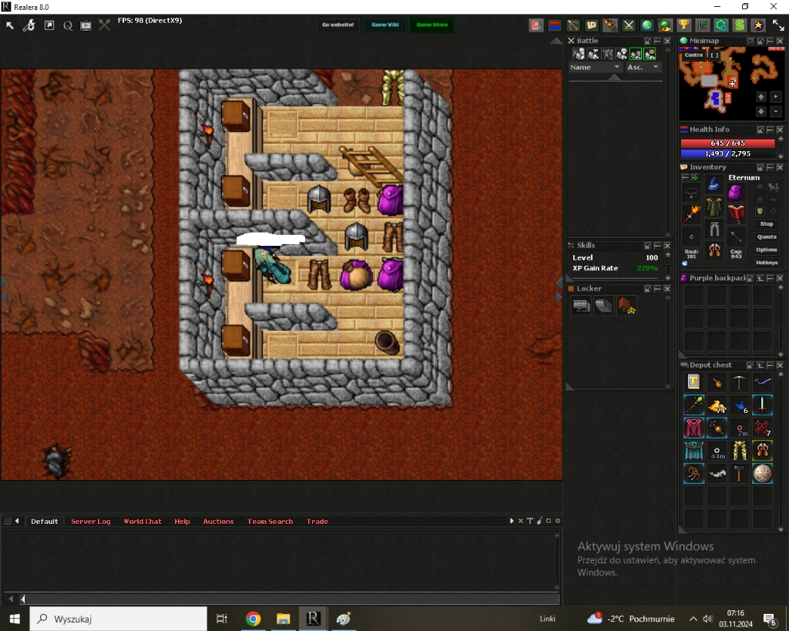Expand the inventory minimize button near Eternum
The width and height of the screenshot is (789, 631).
coord(685,178)
